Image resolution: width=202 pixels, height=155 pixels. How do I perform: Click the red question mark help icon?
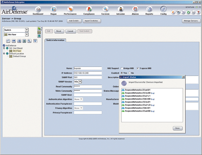(198, 12)
